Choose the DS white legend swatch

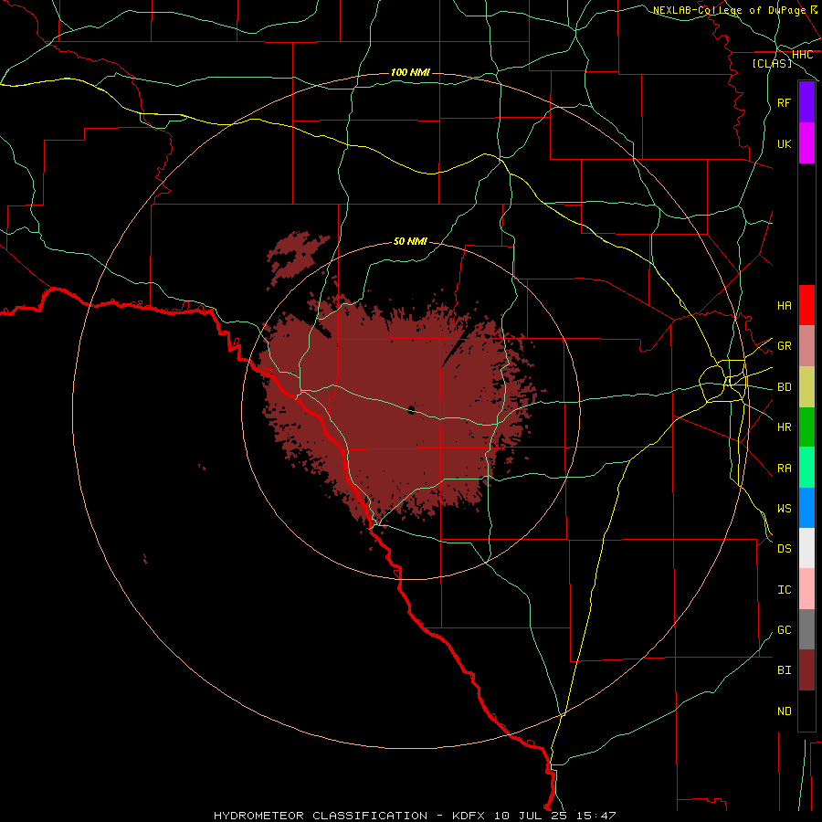(x=806, y=548)
